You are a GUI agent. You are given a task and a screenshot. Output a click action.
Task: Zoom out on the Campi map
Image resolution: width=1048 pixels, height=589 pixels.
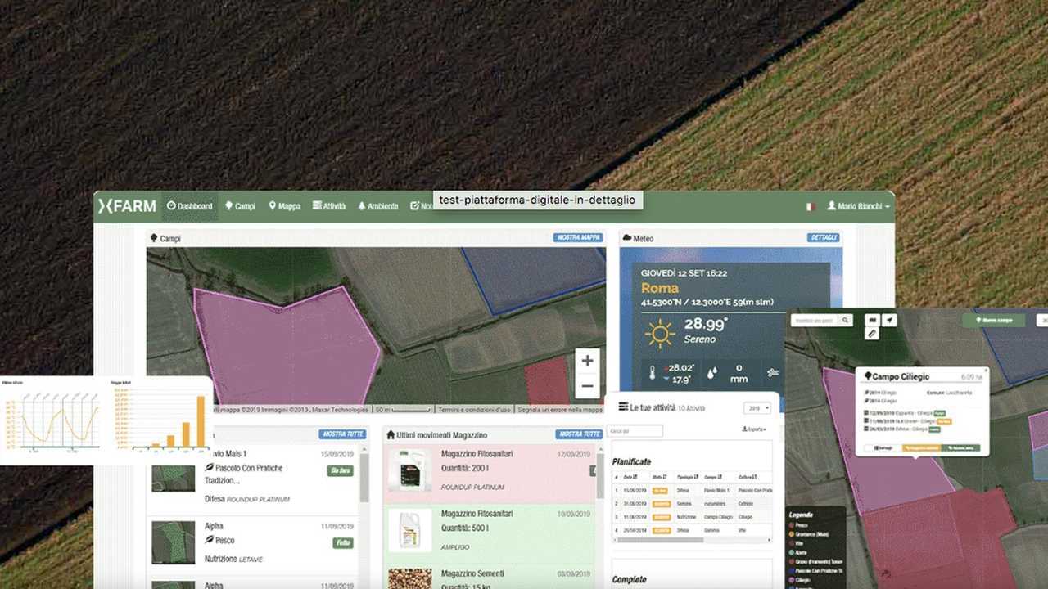[x=587, y=385]
